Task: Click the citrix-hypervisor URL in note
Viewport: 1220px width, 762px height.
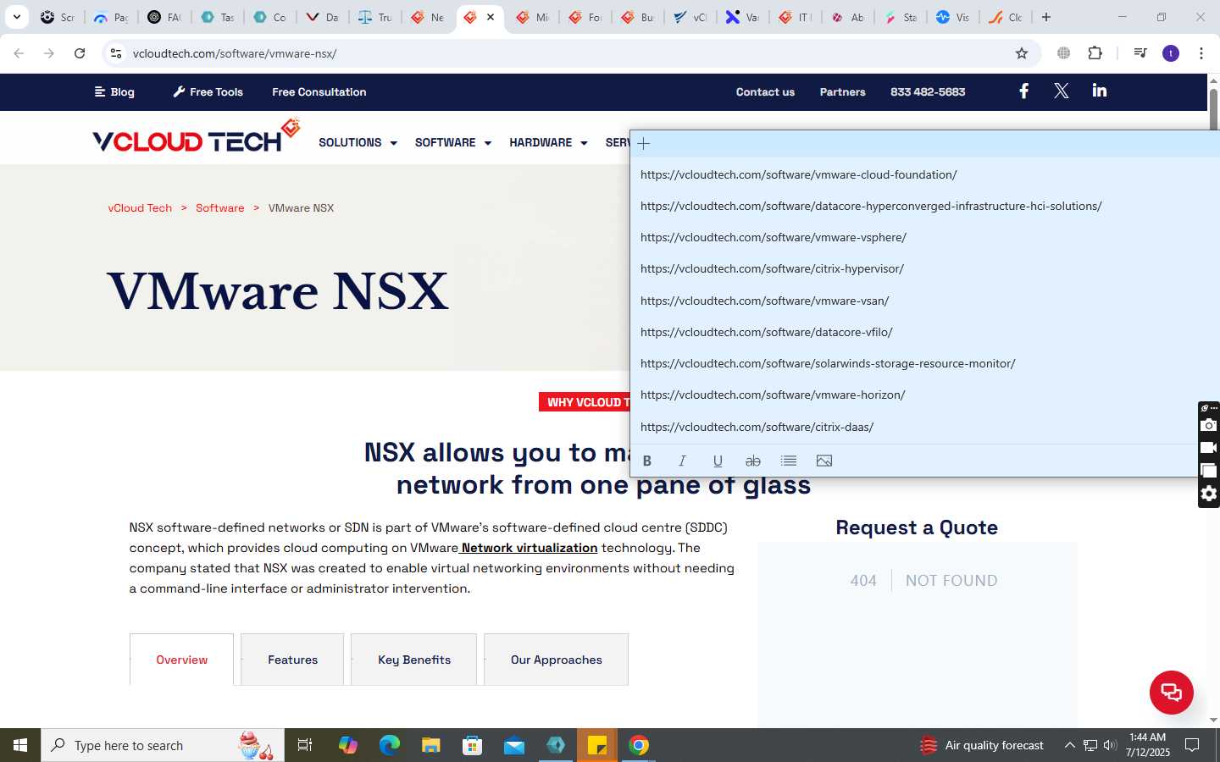Action: [x=772, y=268]
